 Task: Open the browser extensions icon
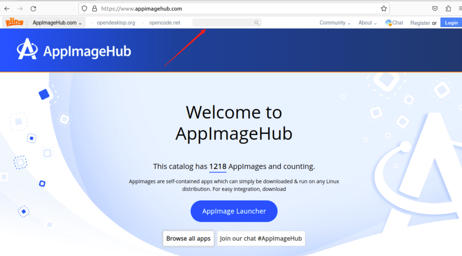pyautogui.click(x=448, y=9)
